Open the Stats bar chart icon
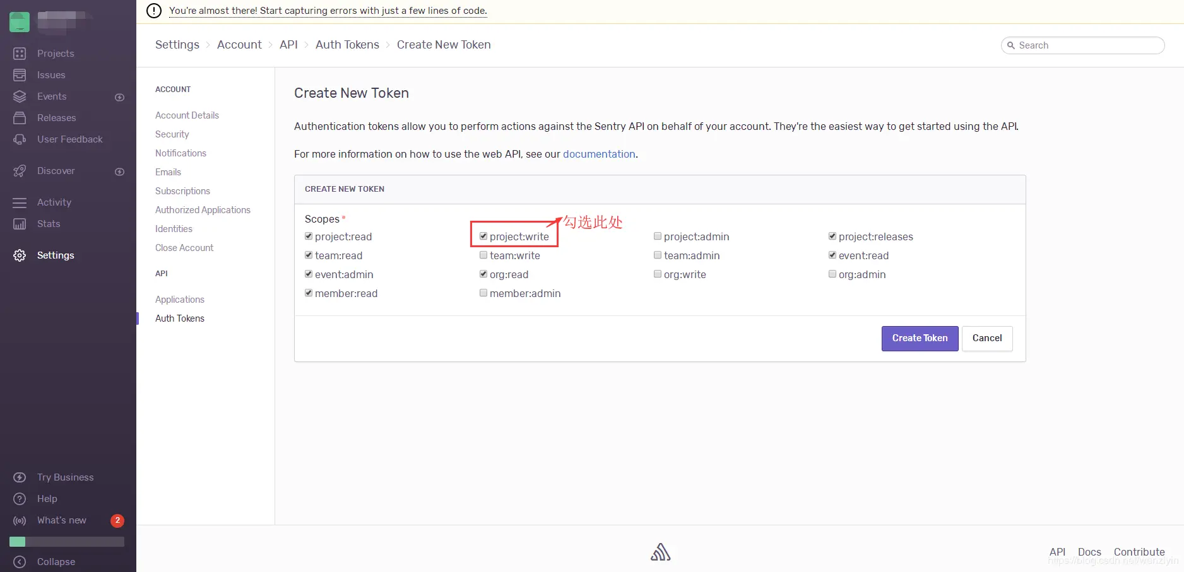 coord(20,224)
